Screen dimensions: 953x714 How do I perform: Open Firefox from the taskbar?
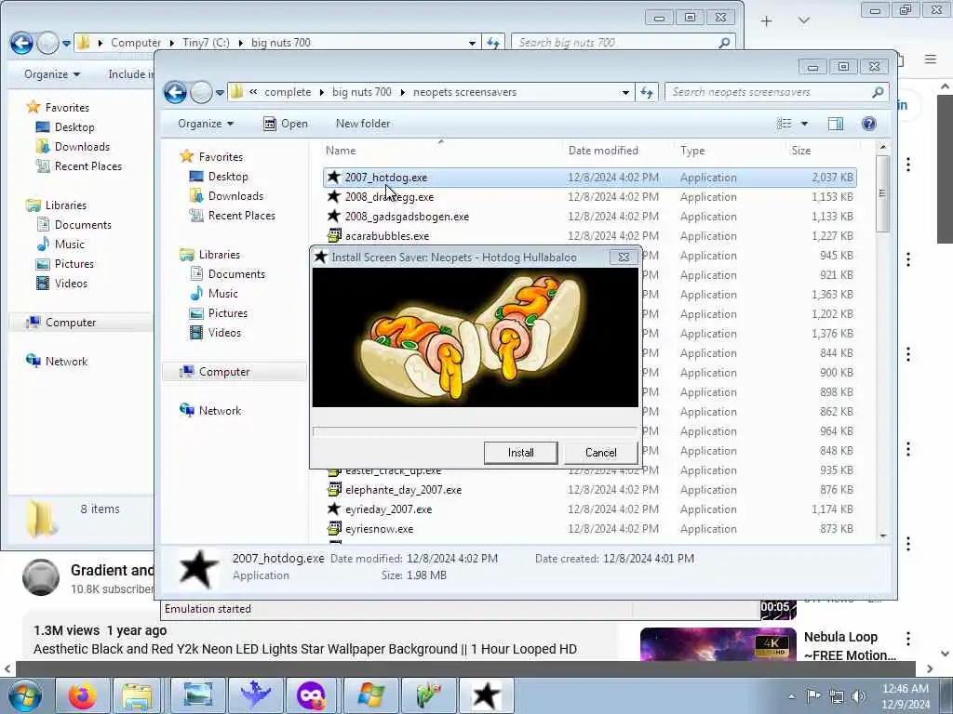tap(82, 695)
